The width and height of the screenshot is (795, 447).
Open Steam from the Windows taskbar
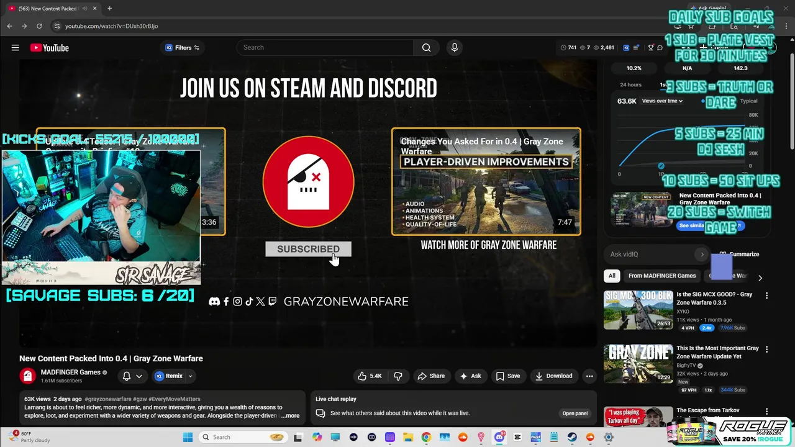pos(572,437)
